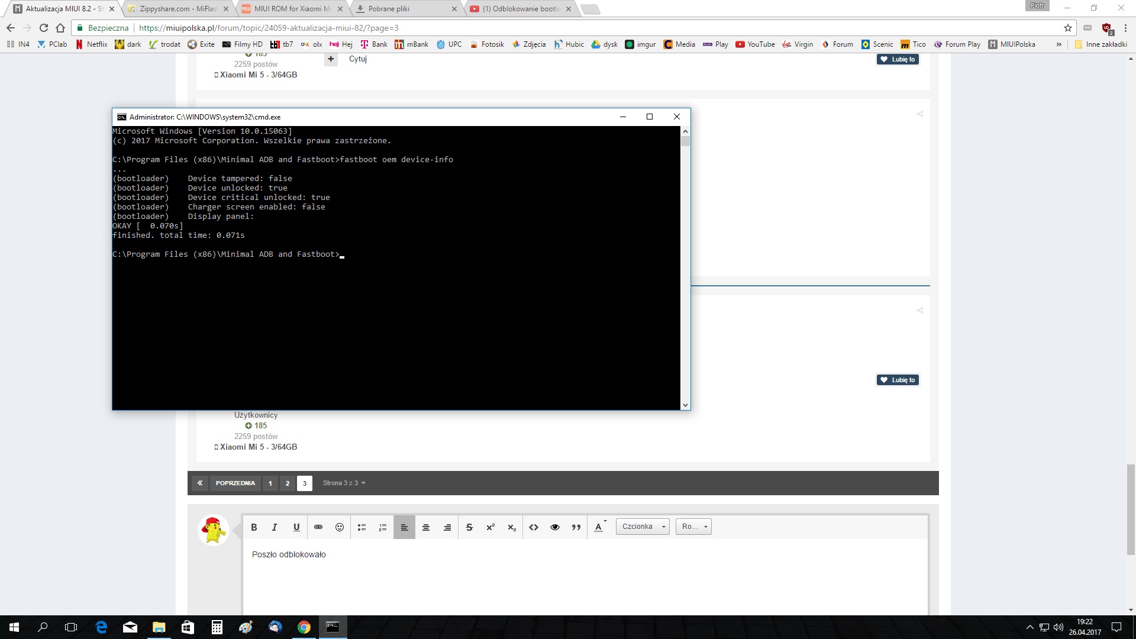Open the emoticon picker in the editor
The width and height of the screenshot is (1136, 639).
pyautogui.click(x=340, y=527)
